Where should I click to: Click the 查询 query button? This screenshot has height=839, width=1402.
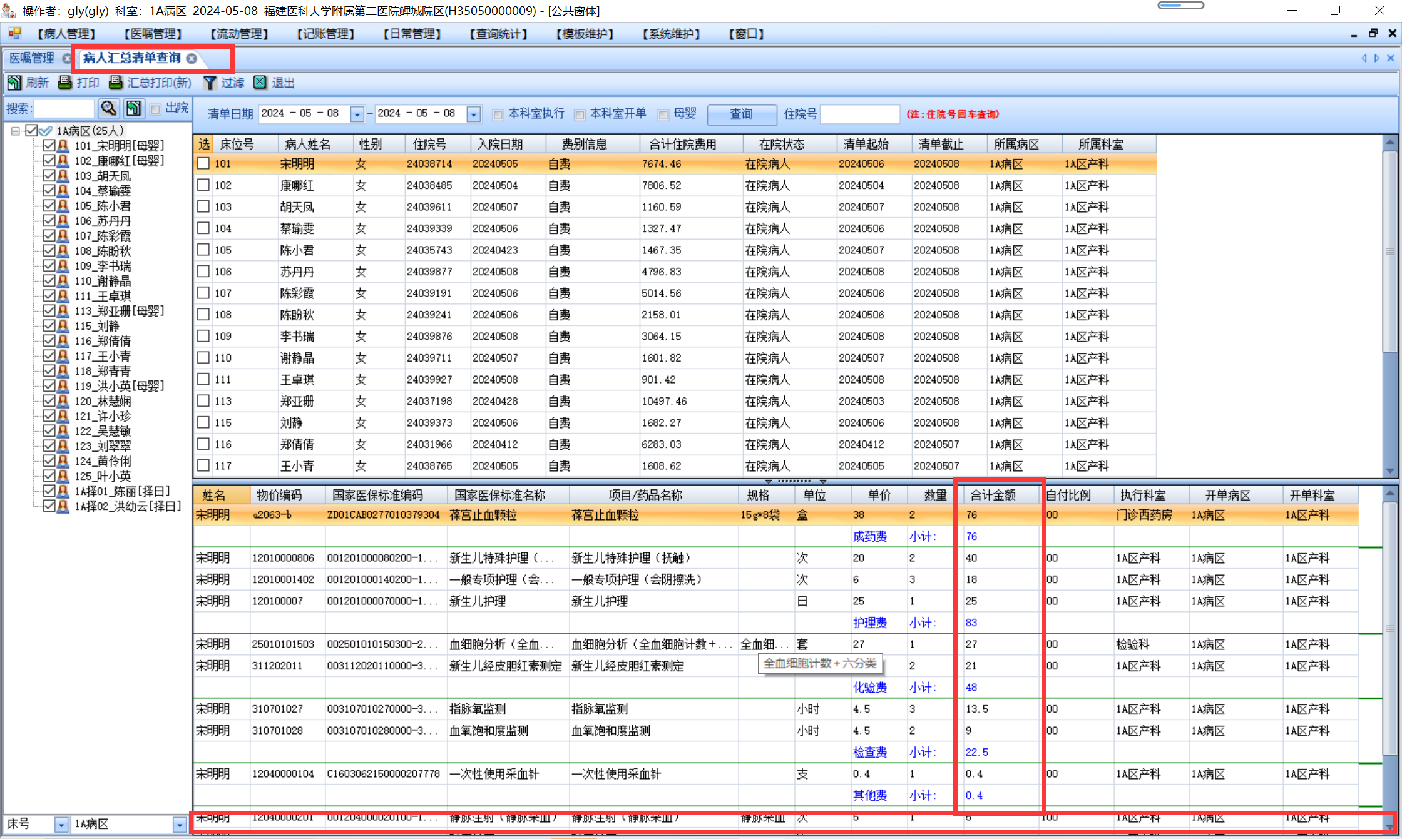pyautogui.click(x=742, y=114)
